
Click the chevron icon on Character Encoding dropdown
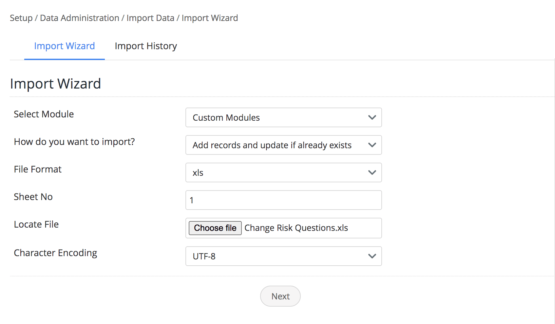pyautogui.click(x=372, y=256)
